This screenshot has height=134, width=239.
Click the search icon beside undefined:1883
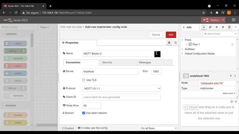235,76
